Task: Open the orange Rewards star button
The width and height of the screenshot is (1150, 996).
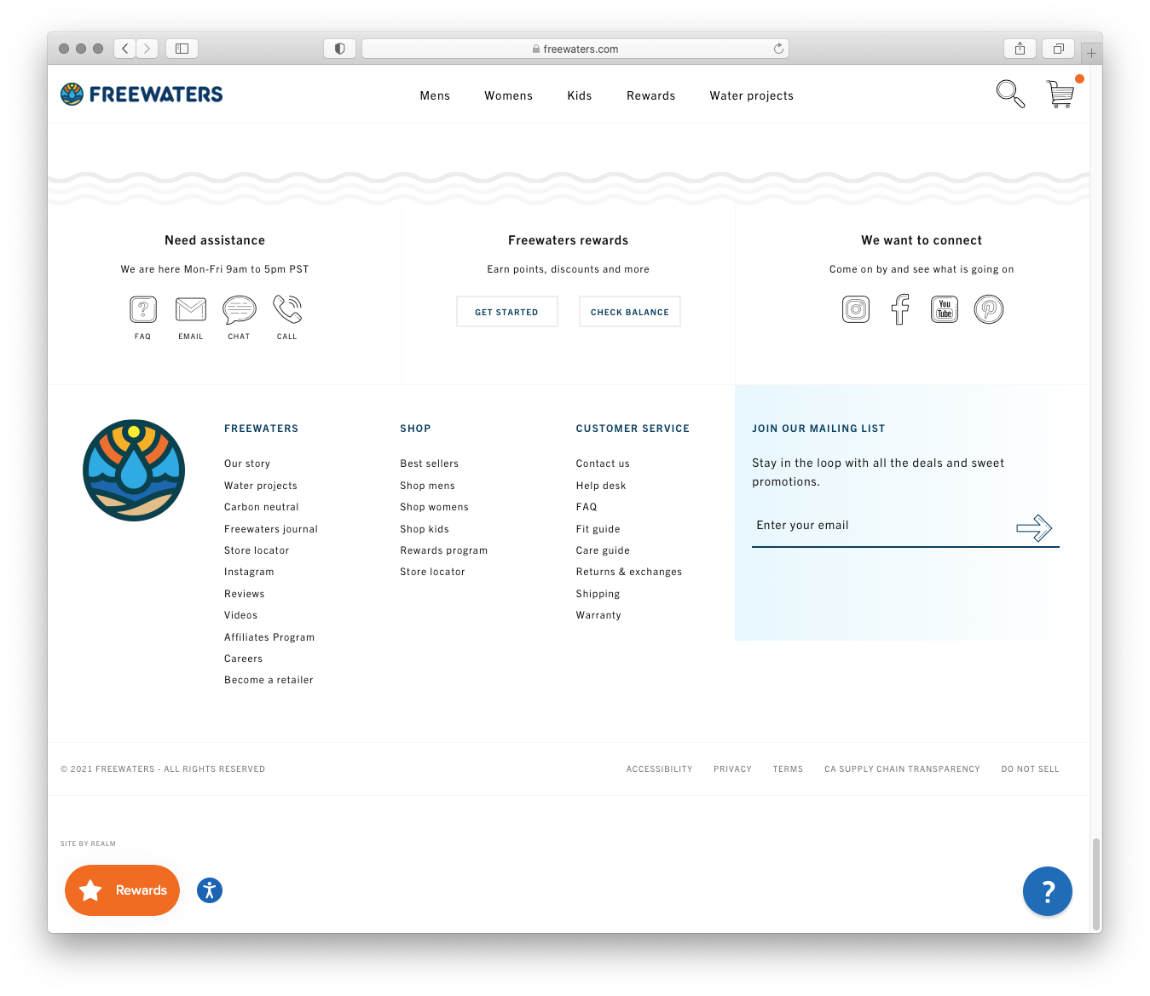Action: pyautogui.click(x=122, y=890)
